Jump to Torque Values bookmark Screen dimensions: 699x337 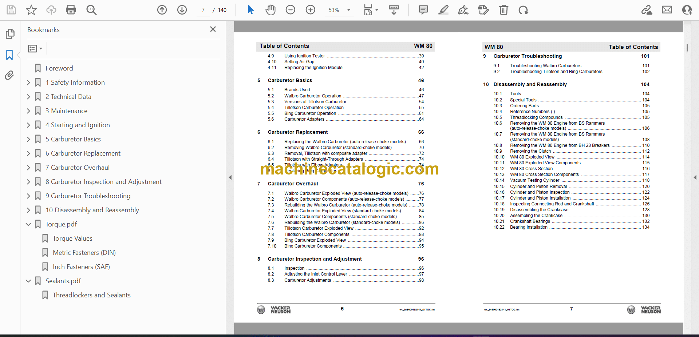72,238
